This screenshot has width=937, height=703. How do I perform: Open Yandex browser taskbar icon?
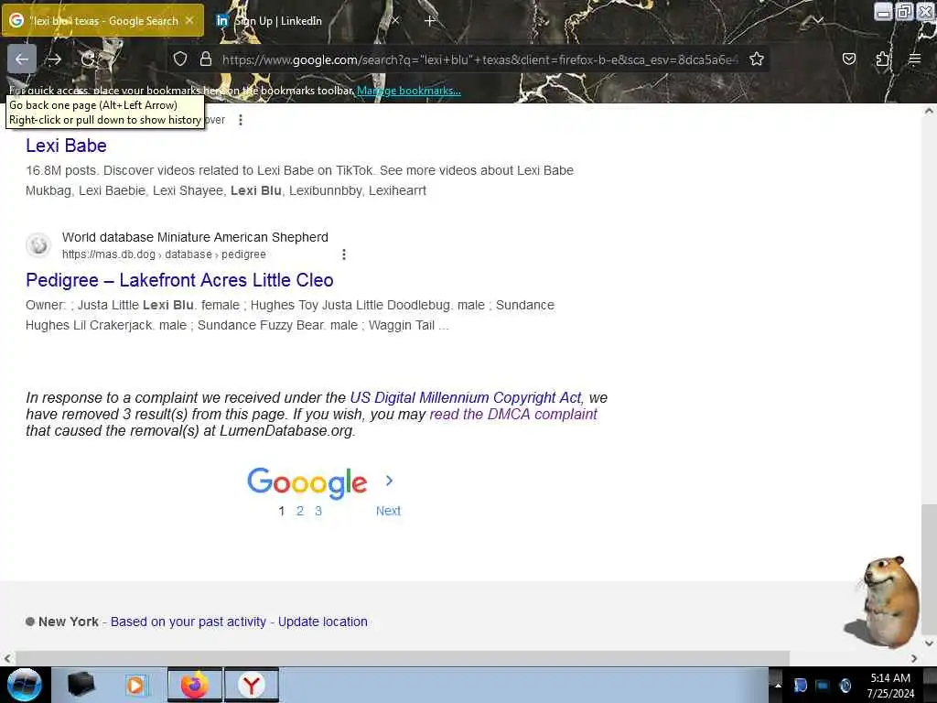click(x=252, y=685)
